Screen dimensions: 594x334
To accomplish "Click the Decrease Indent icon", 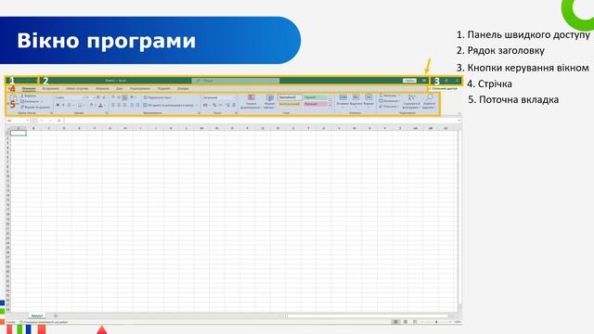I will pos(132,105).
